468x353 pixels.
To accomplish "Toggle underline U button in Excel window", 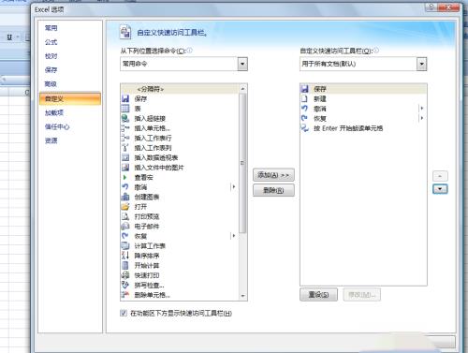I will [x=9, y=37].
